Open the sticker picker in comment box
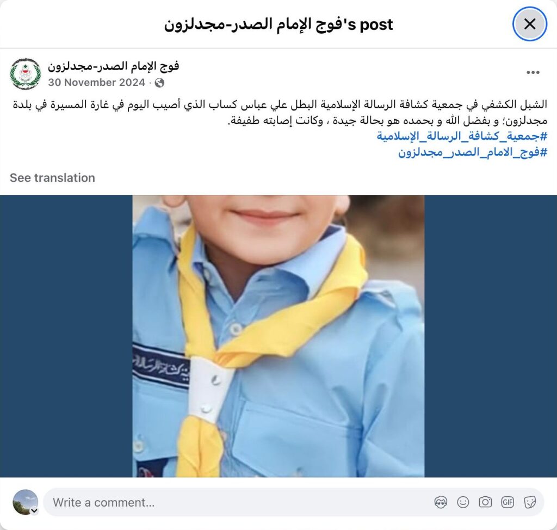Image resolution: width=557 pixels, height=530 pixels. coord(530,502)
